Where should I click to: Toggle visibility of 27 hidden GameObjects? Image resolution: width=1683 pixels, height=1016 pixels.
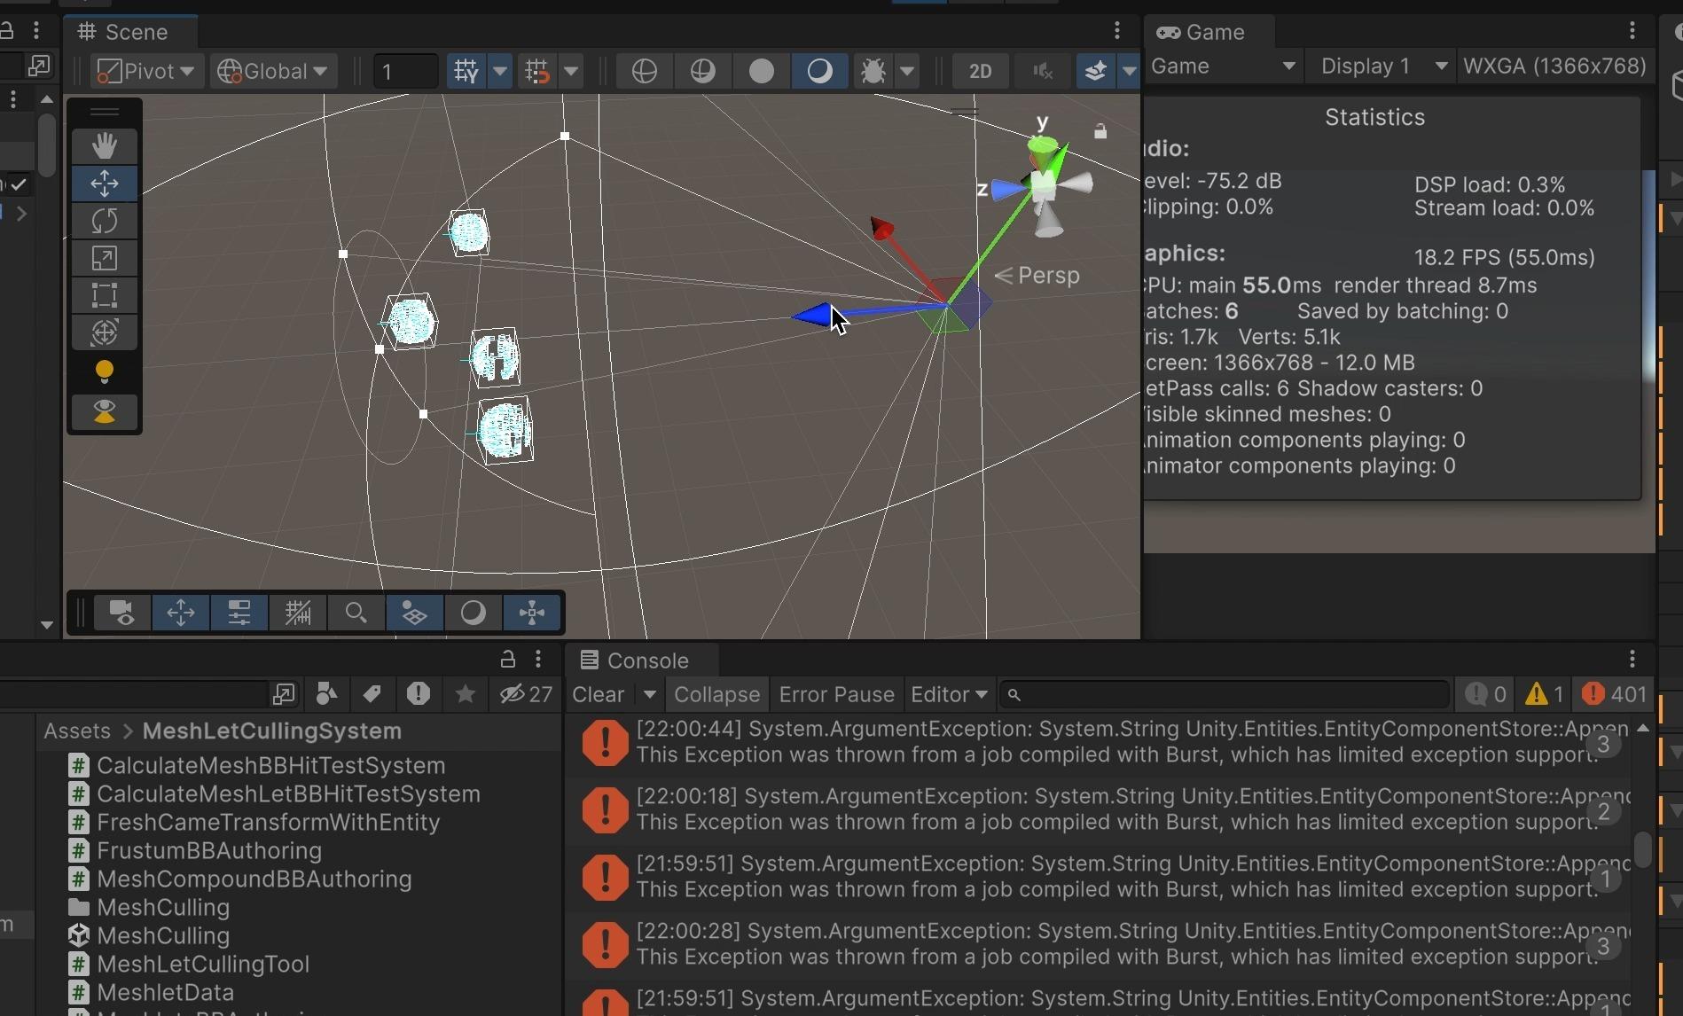click(525, 694)
